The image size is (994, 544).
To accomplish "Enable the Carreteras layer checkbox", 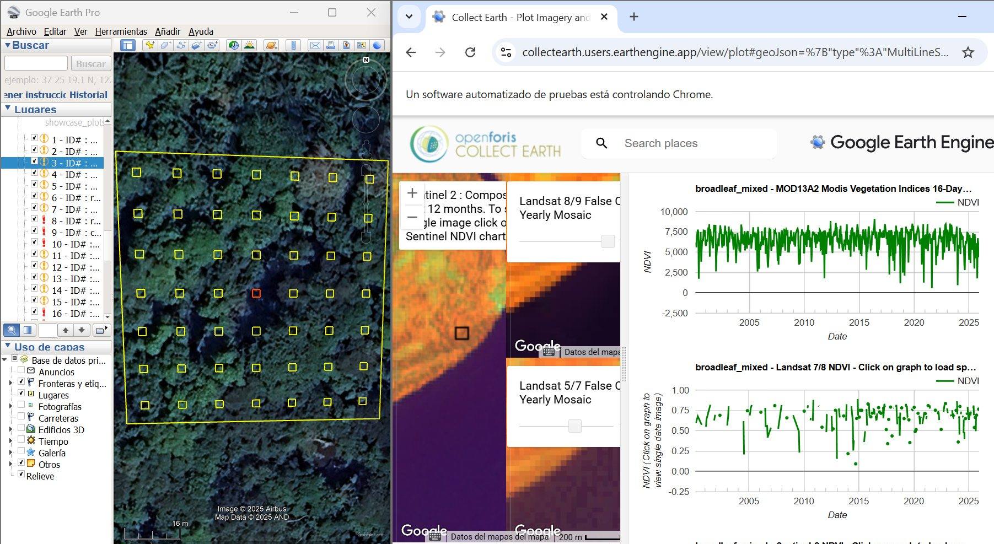I will tap(22, 417).
